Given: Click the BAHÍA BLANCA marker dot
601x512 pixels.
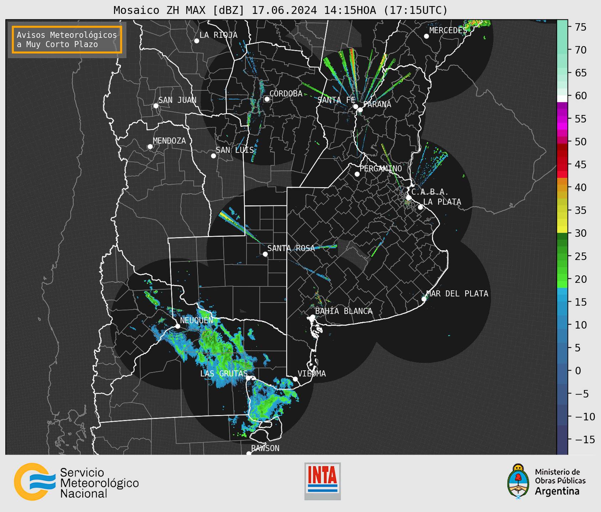Looking at the screenshot, I should pyautogui.click(x=313, y=317).
